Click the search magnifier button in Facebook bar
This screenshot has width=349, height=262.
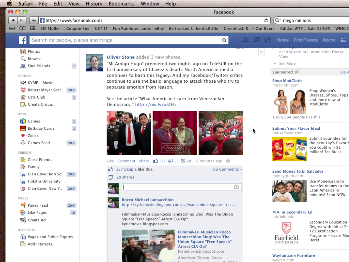point(224,40)
